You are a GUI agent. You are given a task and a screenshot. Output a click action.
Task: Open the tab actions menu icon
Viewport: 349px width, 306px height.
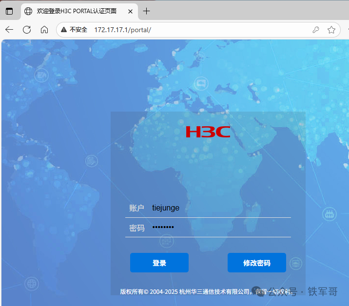tap(9, 11)
